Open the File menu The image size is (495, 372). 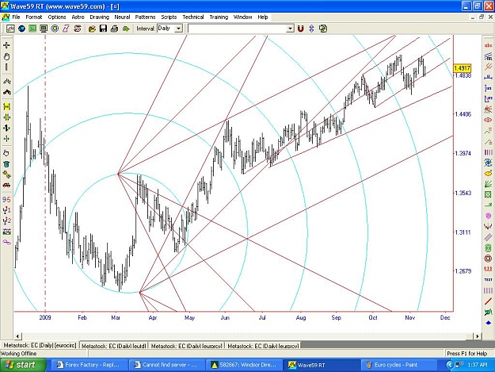[x=16, y=17]
